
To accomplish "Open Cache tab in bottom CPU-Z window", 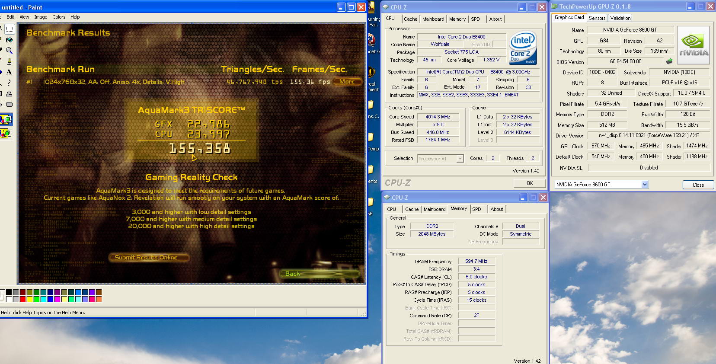I will [412, 209].
